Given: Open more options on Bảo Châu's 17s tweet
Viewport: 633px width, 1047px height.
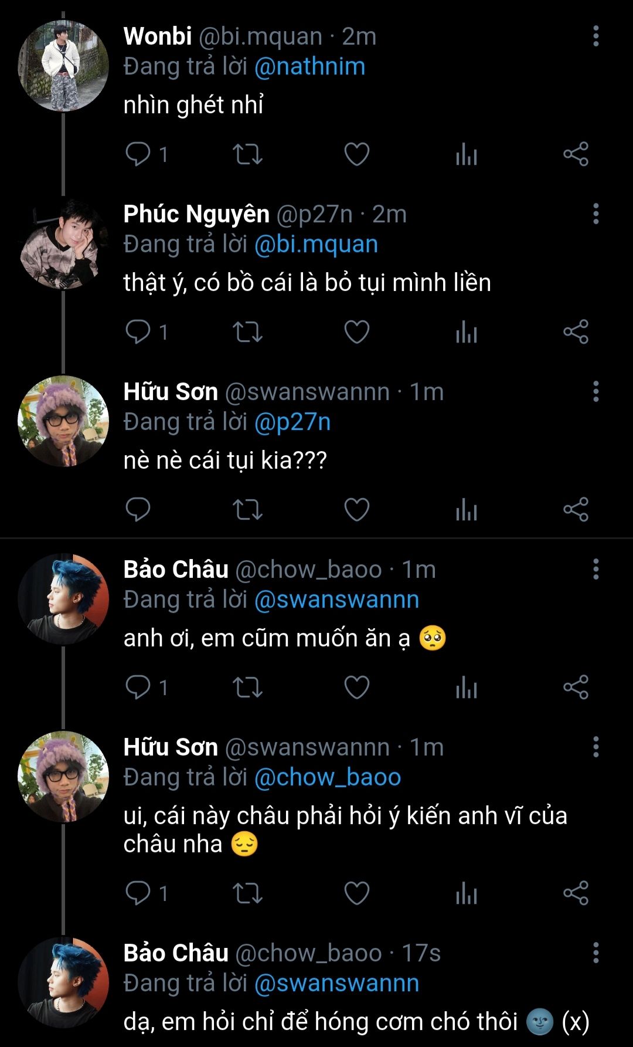Looking at the screenshot, I should pos(595,953).
